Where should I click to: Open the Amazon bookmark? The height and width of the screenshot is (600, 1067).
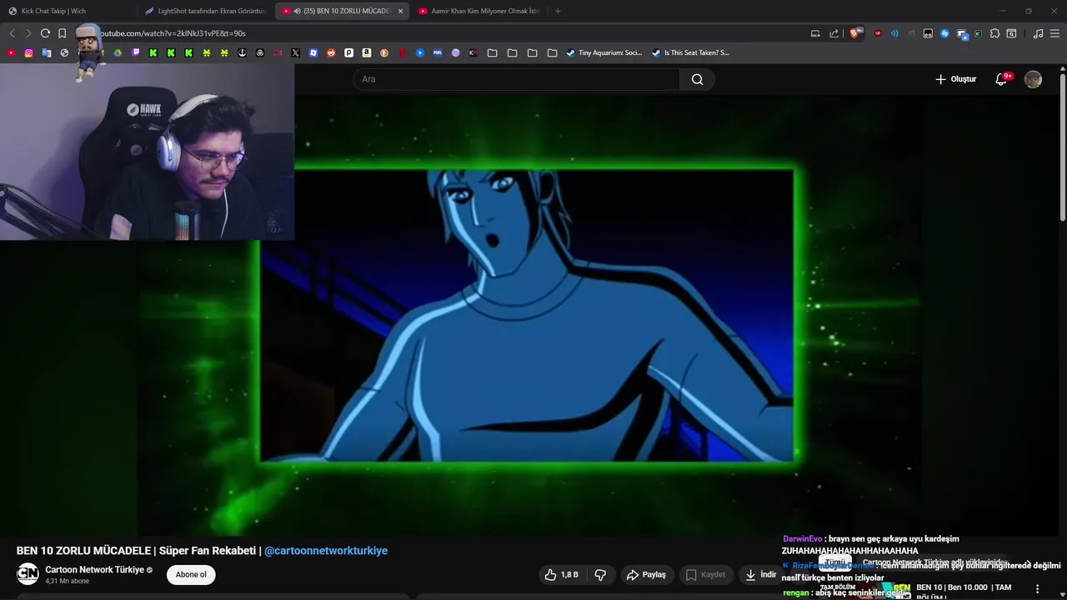point(366,52)
